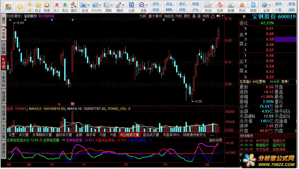Toggle 预测 forecast on chart toolbar
The height and width of the screenshot is (169, 299).
click(206, 16)
